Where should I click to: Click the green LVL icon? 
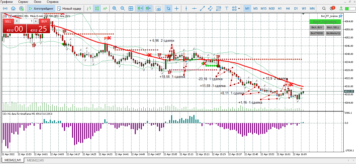click(x=341, y=8)
